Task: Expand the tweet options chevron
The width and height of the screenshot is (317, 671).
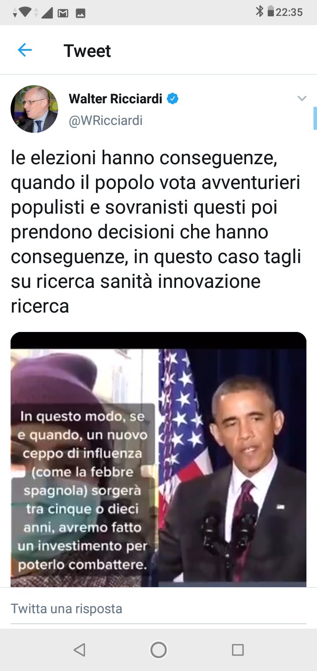Action: pos(302,98)
